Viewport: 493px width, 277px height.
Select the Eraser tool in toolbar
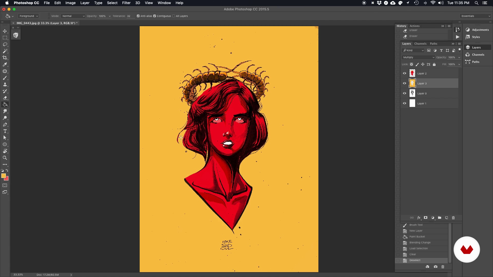pos(5,98)
